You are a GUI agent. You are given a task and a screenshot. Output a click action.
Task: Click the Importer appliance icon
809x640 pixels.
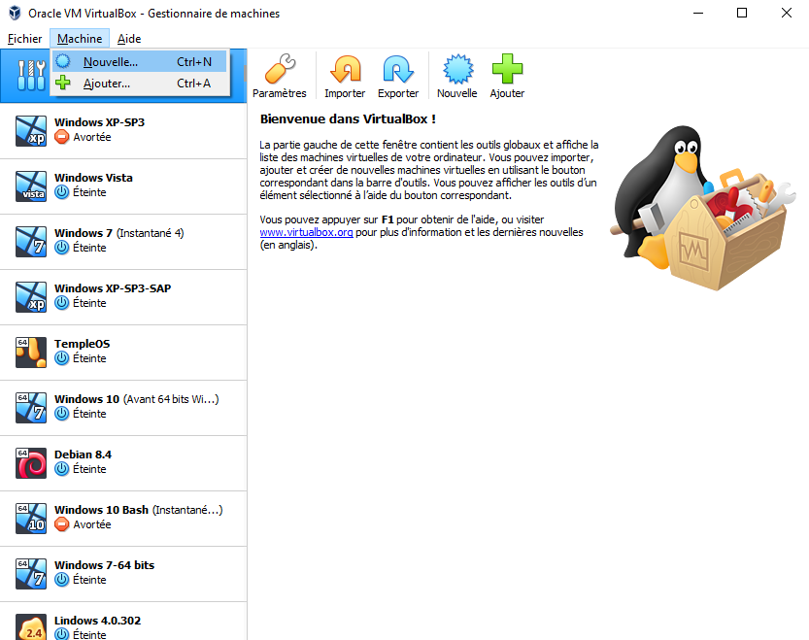(345, 69)
